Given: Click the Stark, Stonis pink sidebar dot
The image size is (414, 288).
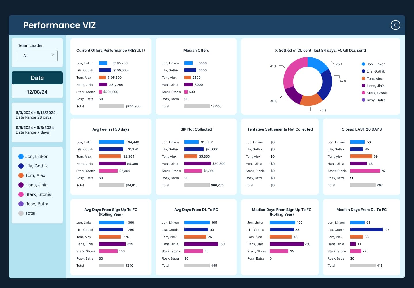Looking at the screenshot, I should pos(21,194).
